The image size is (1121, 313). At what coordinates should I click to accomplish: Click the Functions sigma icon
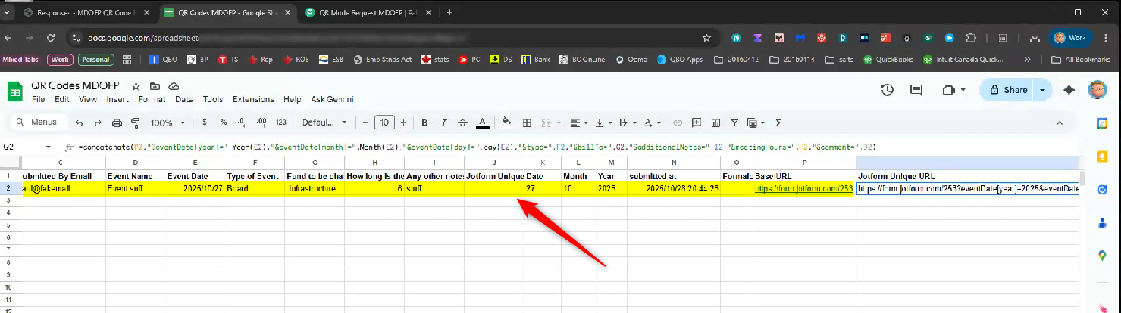point(778,122)
